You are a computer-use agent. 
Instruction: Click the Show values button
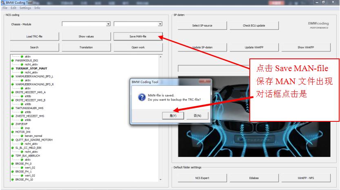click(86, 36)
